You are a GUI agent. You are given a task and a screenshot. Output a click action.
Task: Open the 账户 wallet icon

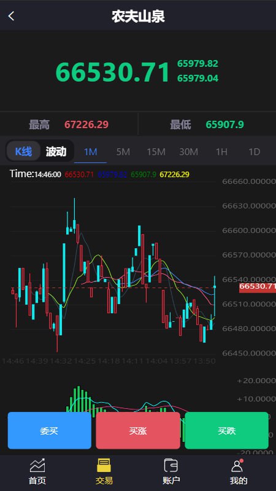171,465
